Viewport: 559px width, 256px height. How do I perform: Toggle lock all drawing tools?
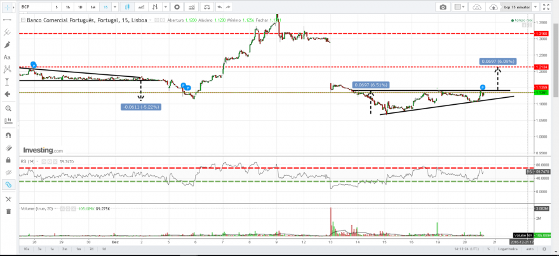[x=7, y=160]
